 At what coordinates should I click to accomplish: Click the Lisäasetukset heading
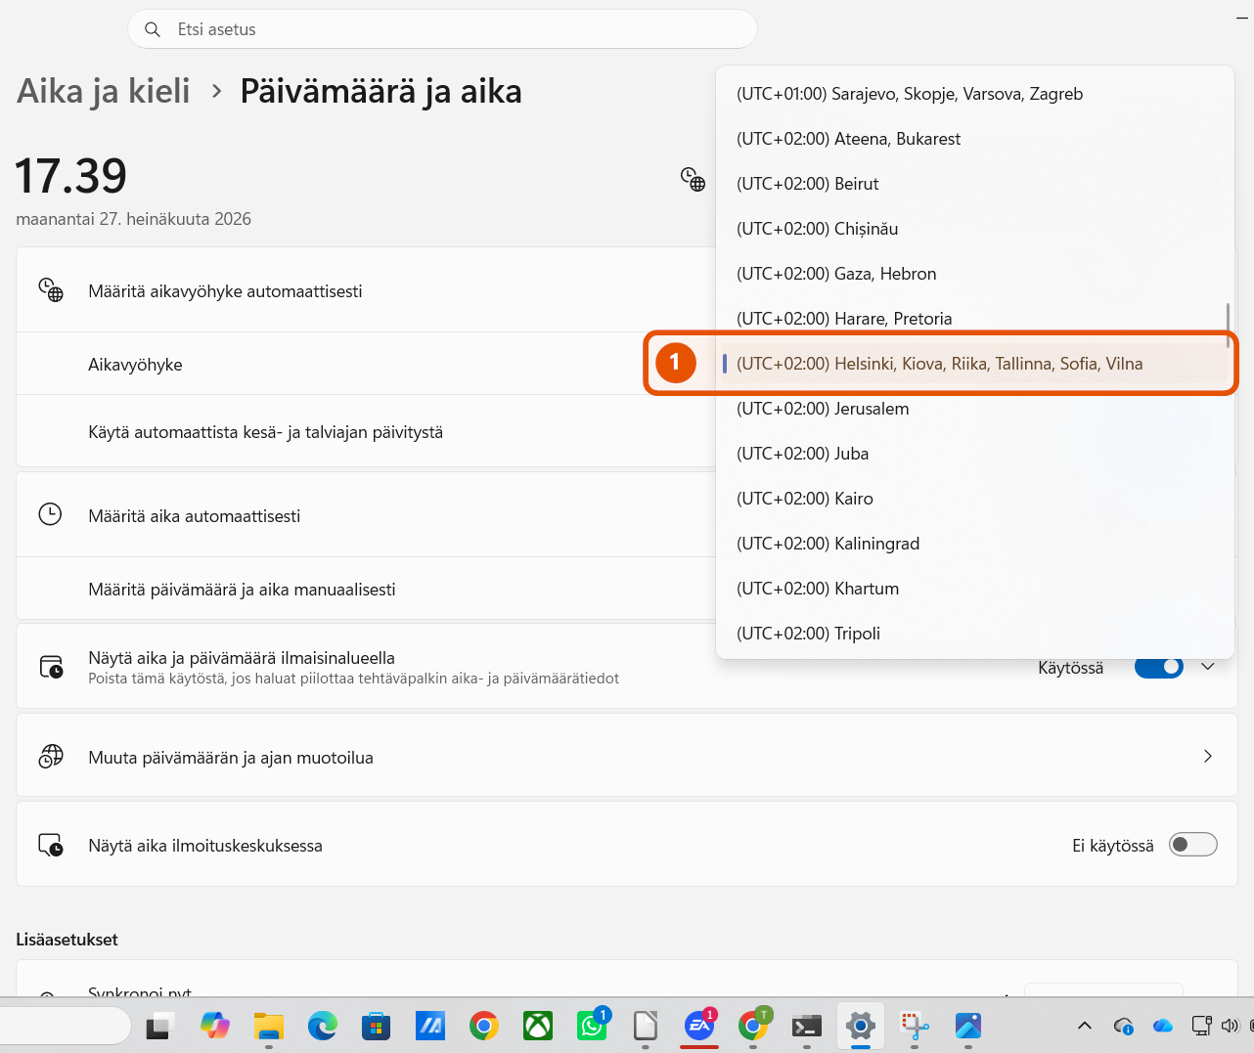pyautogui.click(x=67, y=940)
